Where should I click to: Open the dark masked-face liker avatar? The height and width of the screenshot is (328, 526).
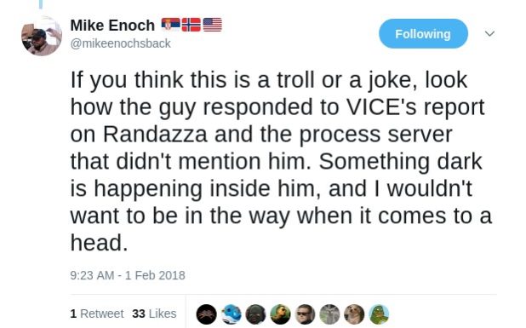click(x=255, y=314)
